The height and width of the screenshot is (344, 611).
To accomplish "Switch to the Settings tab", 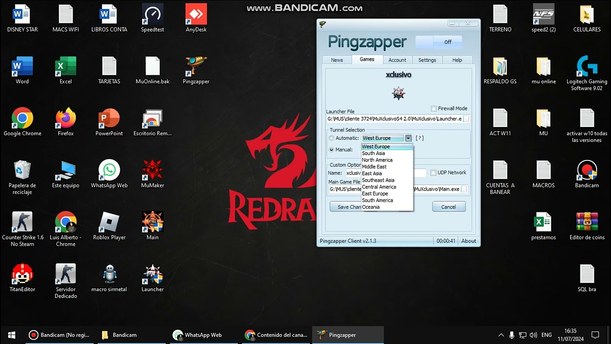I will click(x=427, y=60).
